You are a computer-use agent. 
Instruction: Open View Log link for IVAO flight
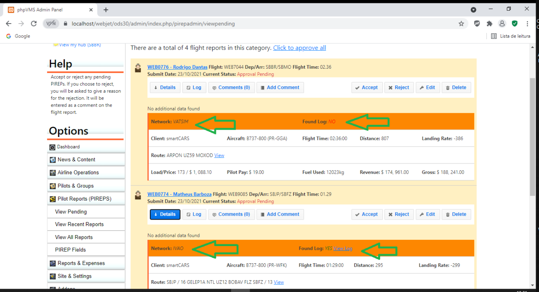[343, 249]
